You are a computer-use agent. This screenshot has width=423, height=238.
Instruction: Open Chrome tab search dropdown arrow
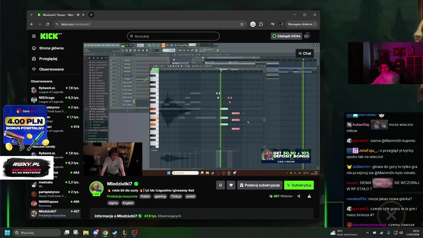coord(31,15)
